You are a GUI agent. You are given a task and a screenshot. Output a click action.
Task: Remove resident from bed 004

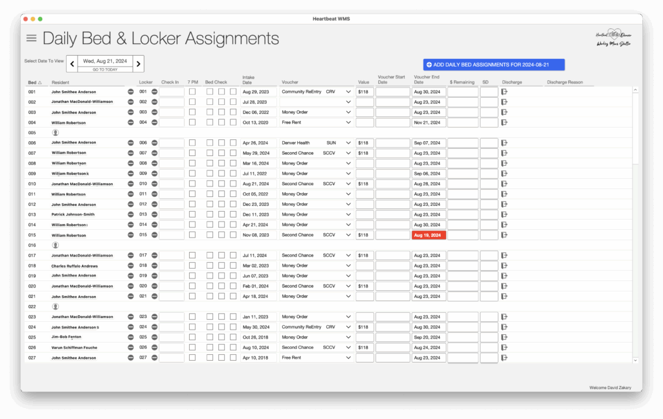(131, 122)
